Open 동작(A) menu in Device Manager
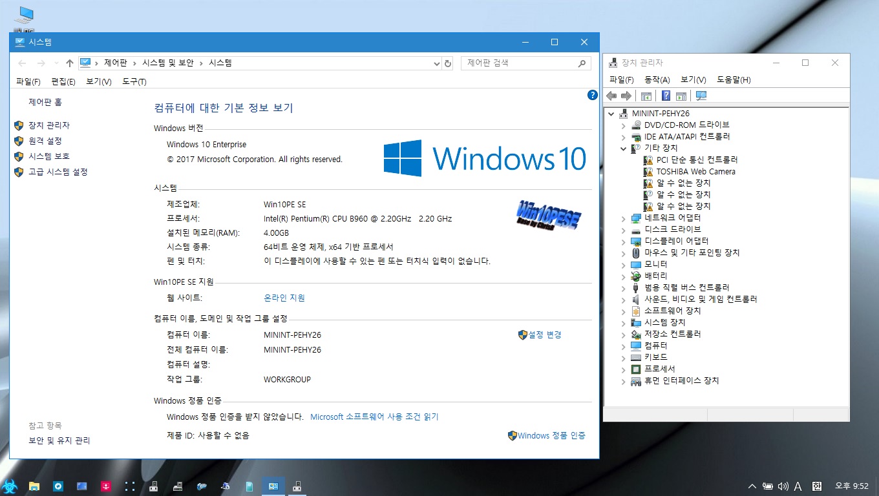The width and height of the screenshot is (879, 496). 657,79
